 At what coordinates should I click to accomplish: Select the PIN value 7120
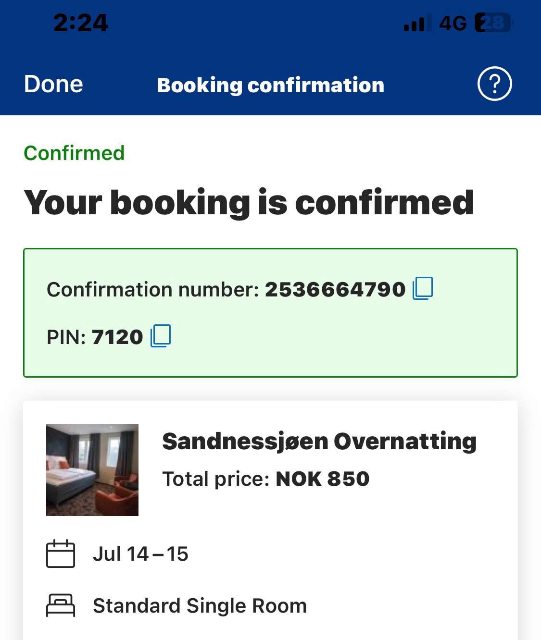tap(117, 337)
